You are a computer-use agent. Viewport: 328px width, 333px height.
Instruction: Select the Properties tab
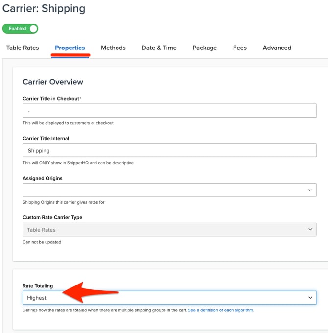pos(70,48)
